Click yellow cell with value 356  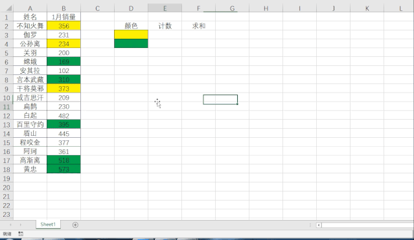pos(63,26)
